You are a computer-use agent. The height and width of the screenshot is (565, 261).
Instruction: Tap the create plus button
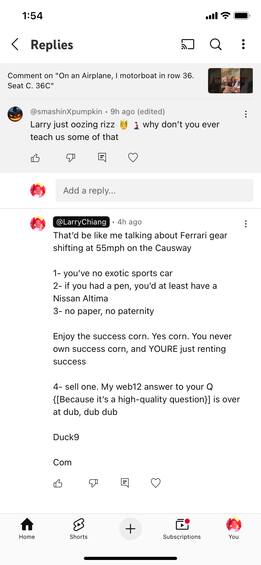click(130, 529)
